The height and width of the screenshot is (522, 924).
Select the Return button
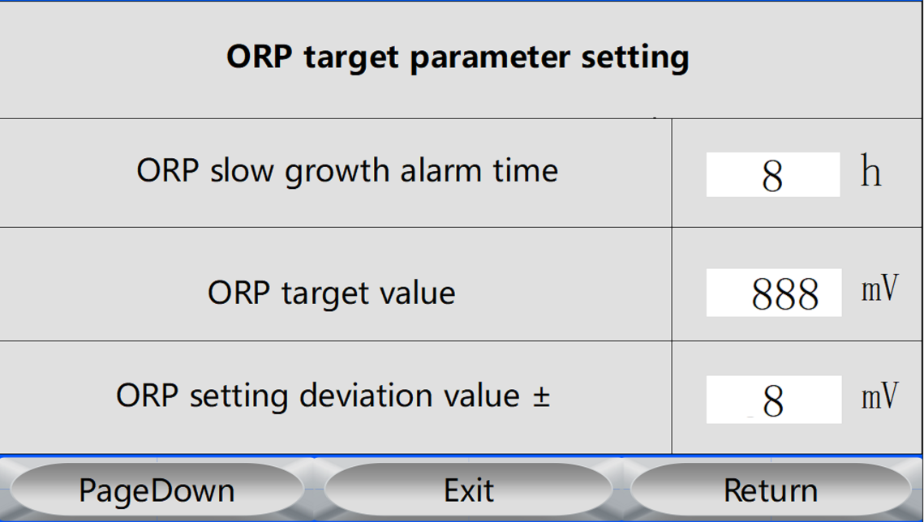(x=771, y=490)
